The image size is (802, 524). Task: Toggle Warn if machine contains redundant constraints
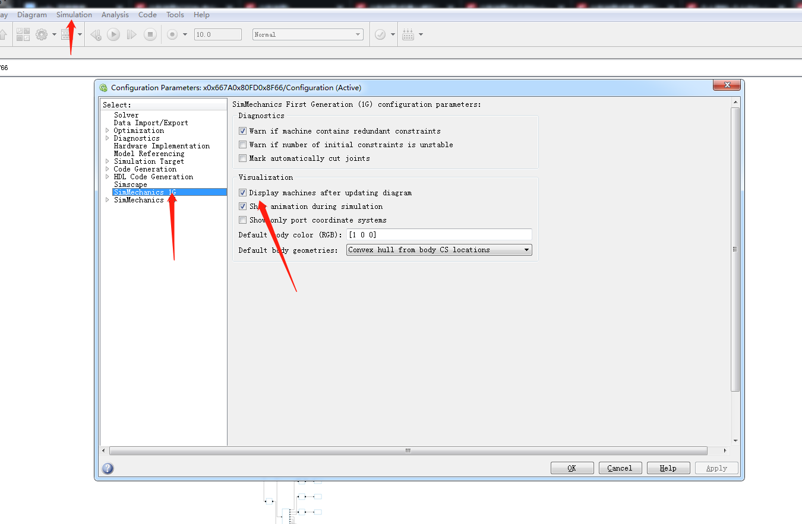point(242,131)
